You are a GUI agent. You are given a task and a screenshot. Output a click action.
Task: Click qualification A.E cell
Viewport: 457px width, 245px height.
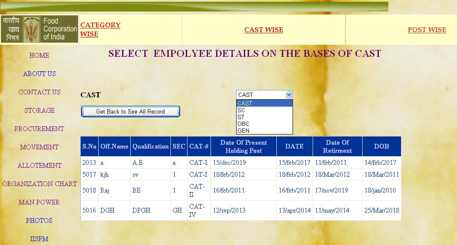(x=150, y=163)
